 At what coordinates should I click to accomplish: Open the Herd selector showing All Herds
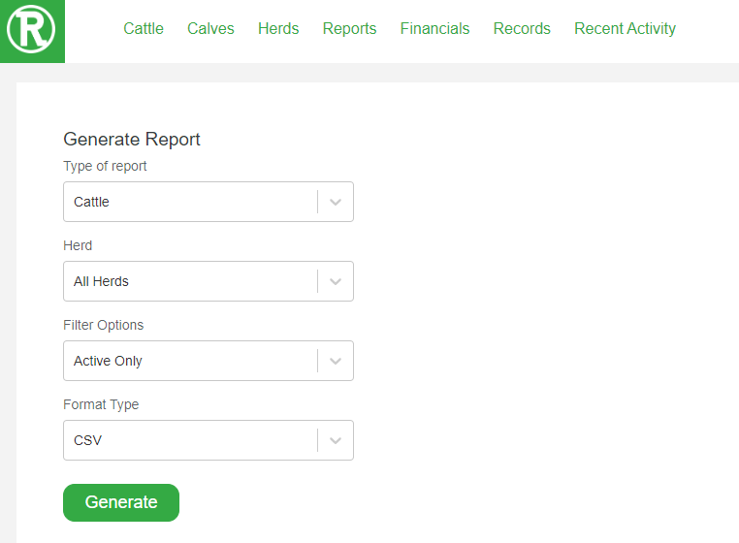coord(209,281)
